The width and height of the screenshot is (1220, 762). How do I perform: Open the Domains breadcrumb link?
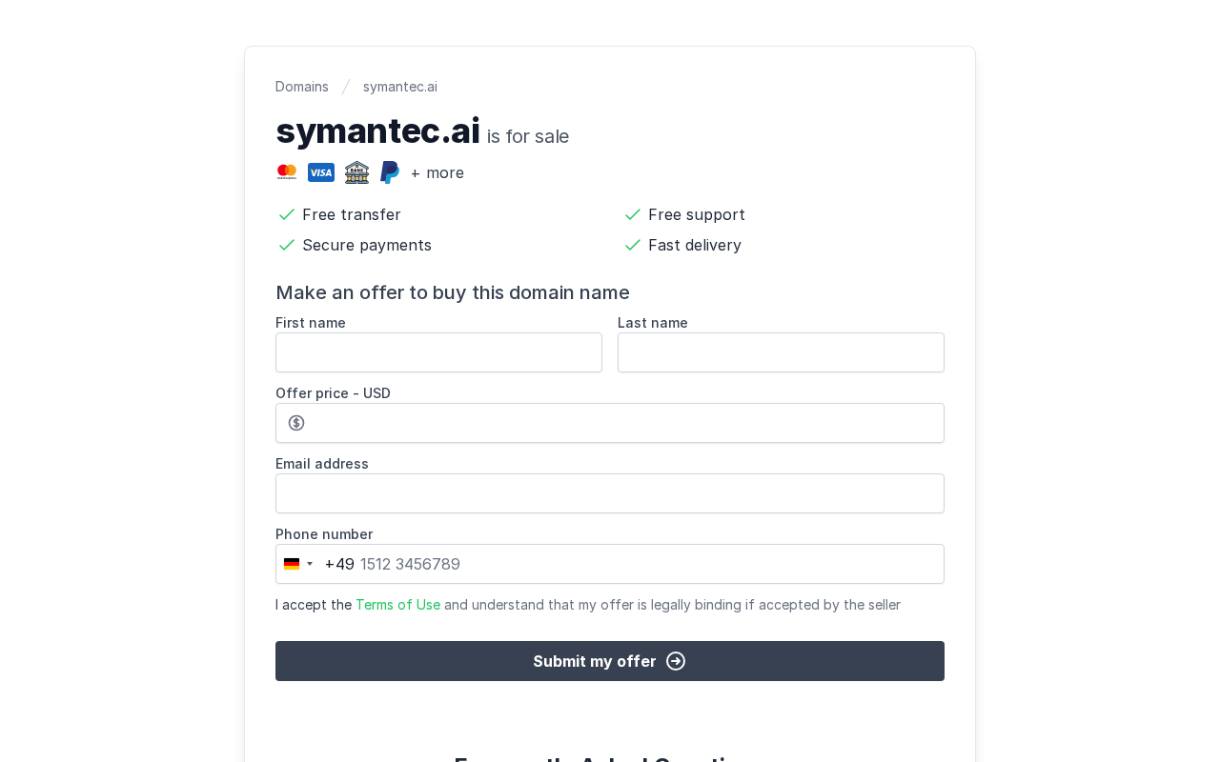302,87
